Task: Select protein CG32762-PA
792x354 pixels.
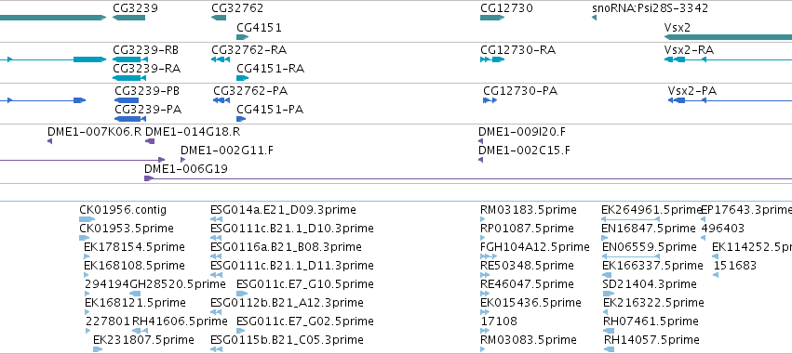Action: coord(250,91)
